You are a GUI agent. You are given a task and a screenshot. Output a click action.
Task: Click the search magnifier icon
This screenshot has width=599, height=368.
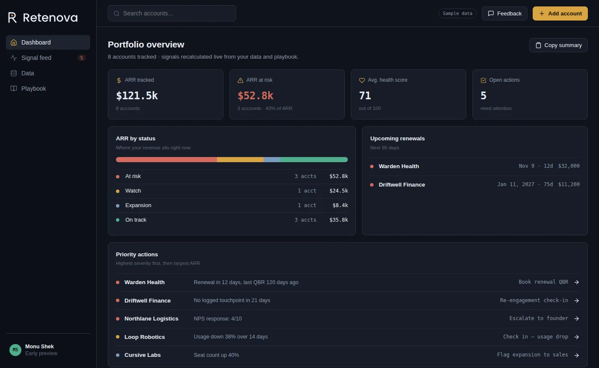point(116,13)
